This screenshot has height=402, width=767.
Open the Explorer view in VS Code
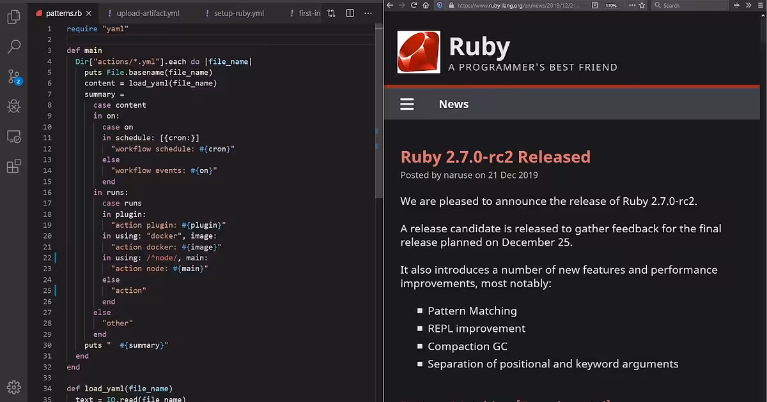pyautogui.click(x=13, y=17)
